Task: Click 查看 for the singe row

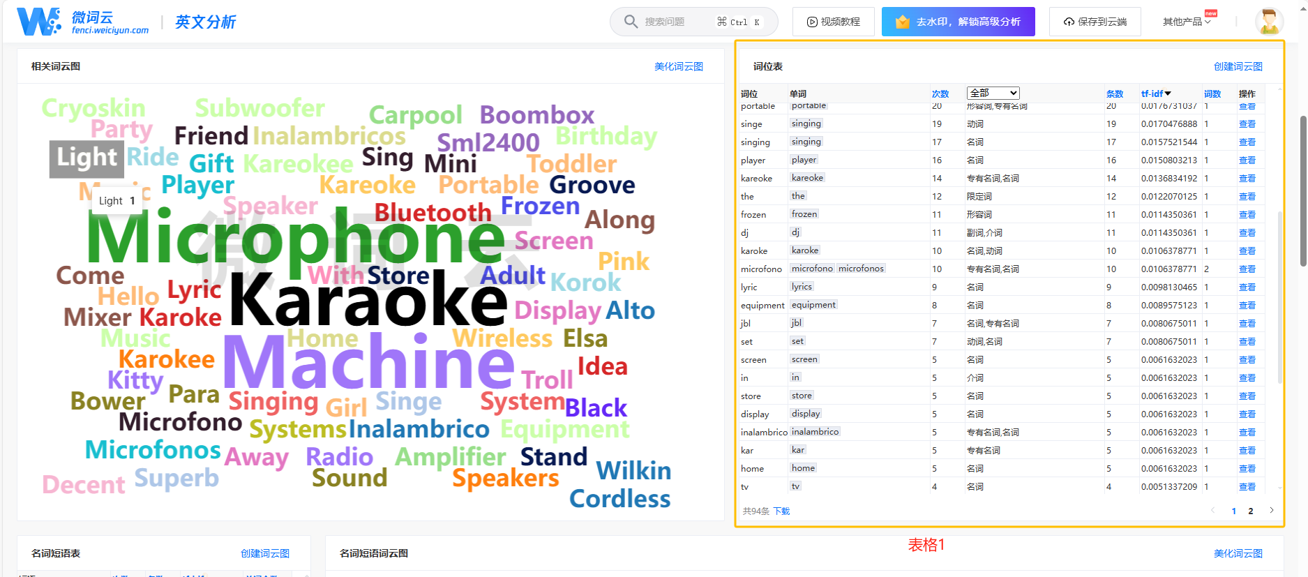Action: 1247,124
